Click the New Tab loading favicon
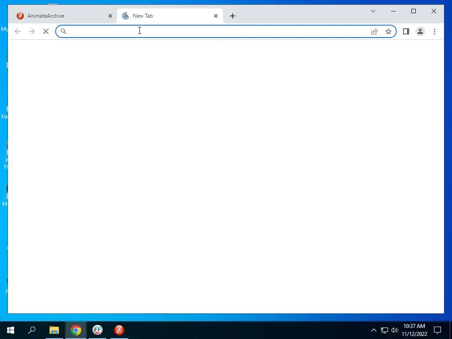 click(x=125, y=16)
